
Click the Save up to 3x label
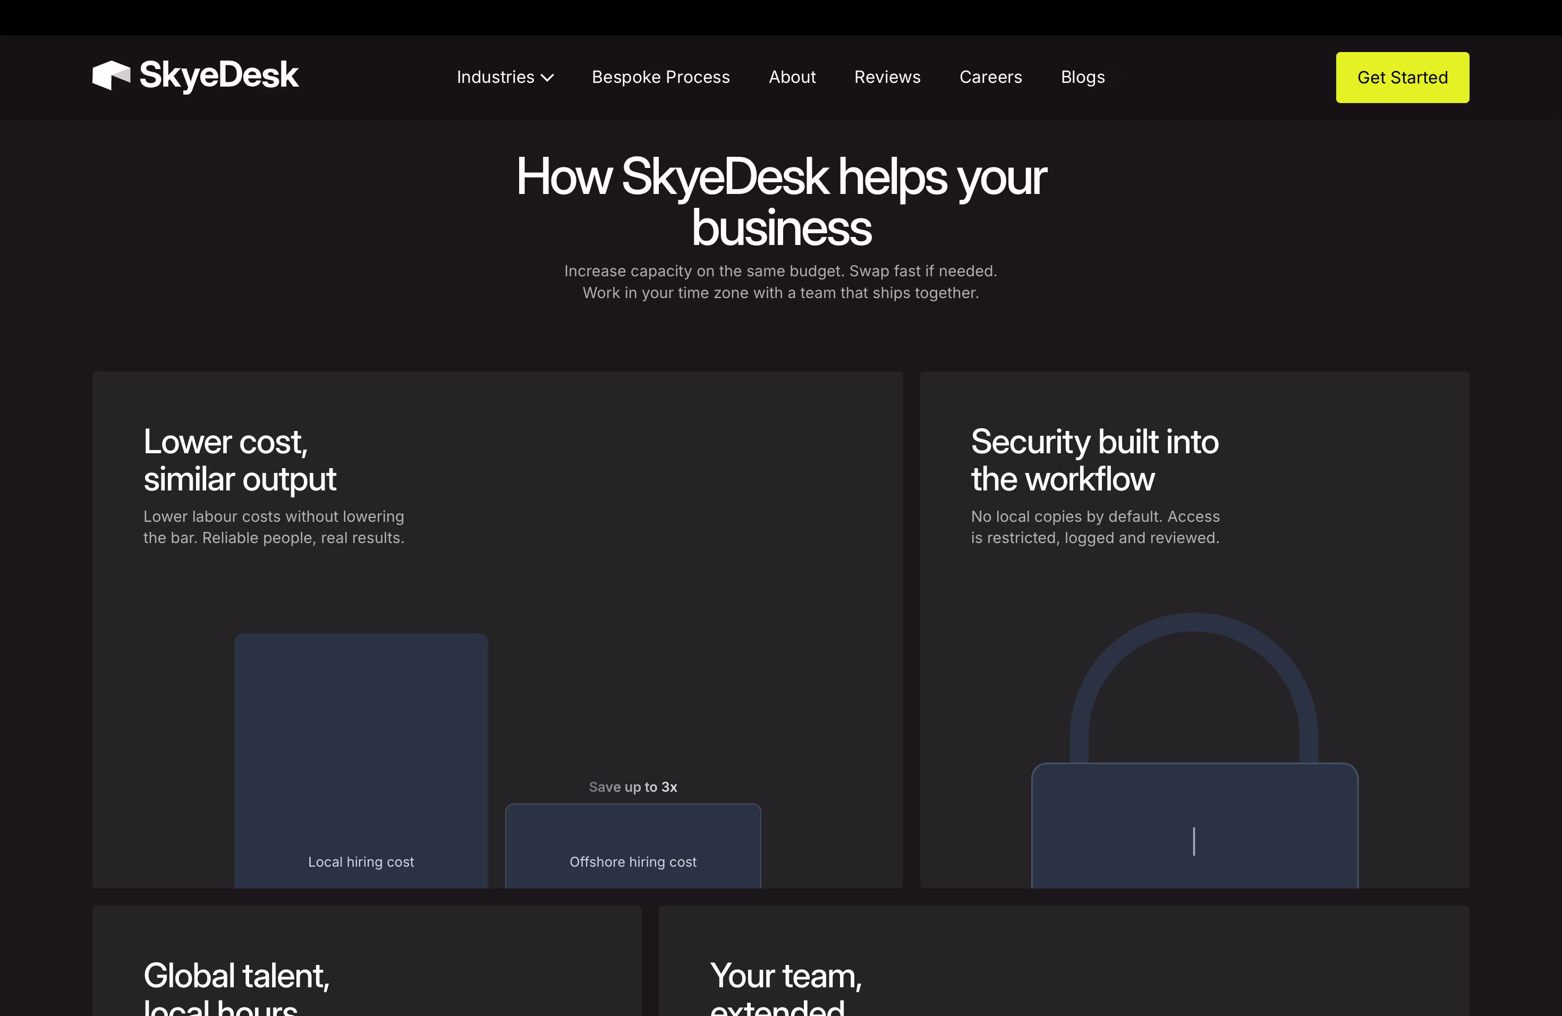point(633,787)
